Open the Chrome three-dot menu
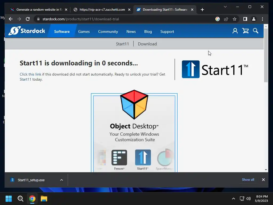 click(x=262, y=19)
